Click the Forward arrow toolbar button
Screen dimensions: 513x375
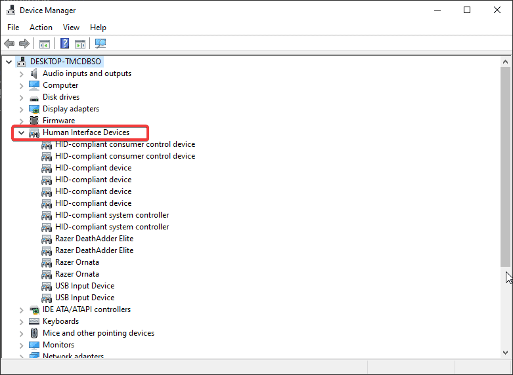[24, 44]
